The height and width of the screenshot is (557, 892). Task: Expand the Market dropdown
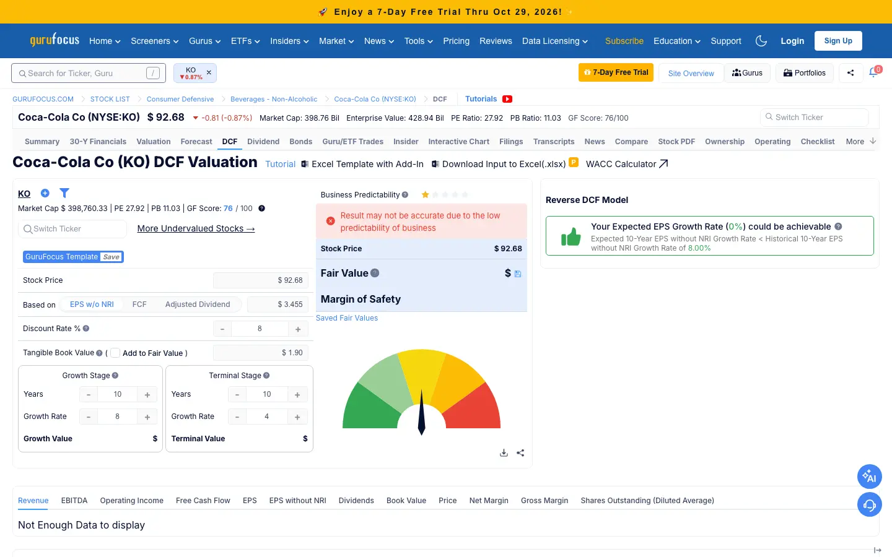(x=336, y=41)
